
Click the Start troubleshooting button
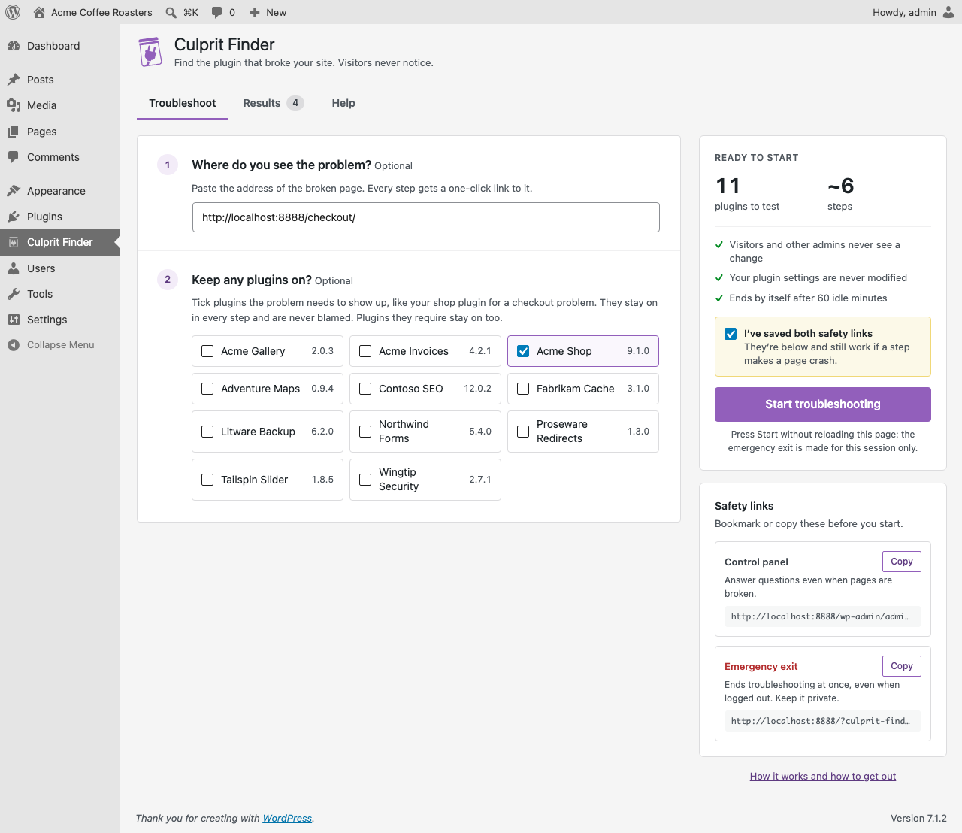click(x=823, y=404)
